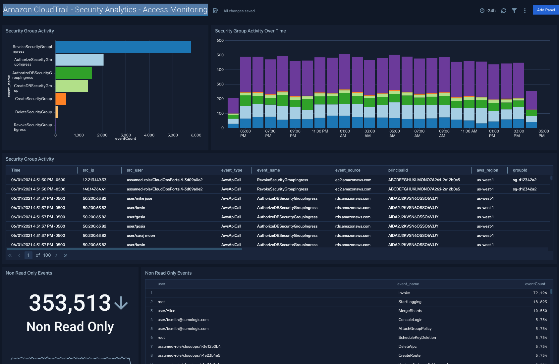Go to next table page with right chevron
This screenshot has width=559, height=364.
pos(56,255)
